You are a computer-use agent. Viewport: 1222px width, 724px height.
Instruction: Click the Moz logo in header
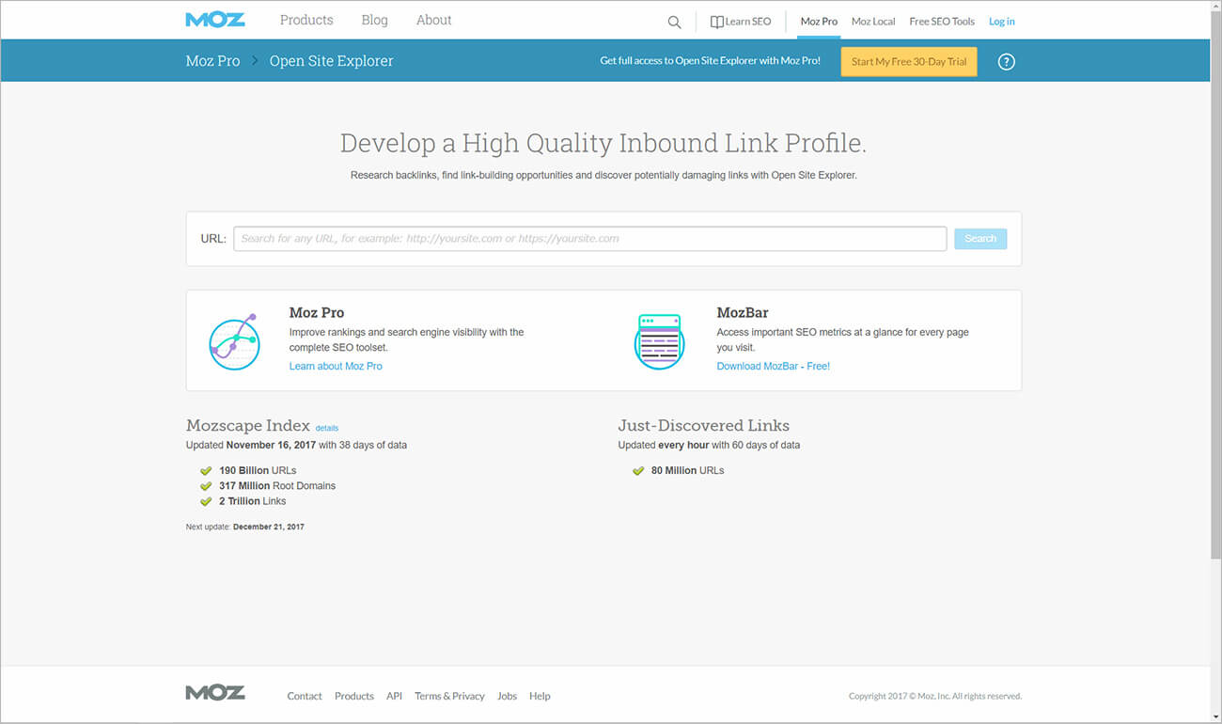(x=215, y=20)
